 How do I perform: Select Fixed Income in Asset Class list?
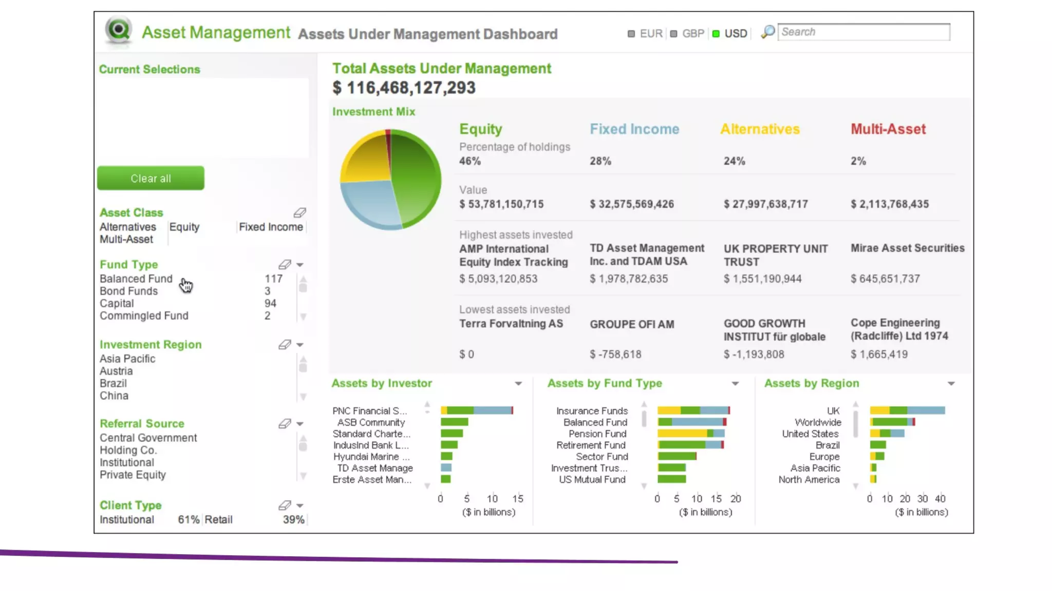(271, 227)
